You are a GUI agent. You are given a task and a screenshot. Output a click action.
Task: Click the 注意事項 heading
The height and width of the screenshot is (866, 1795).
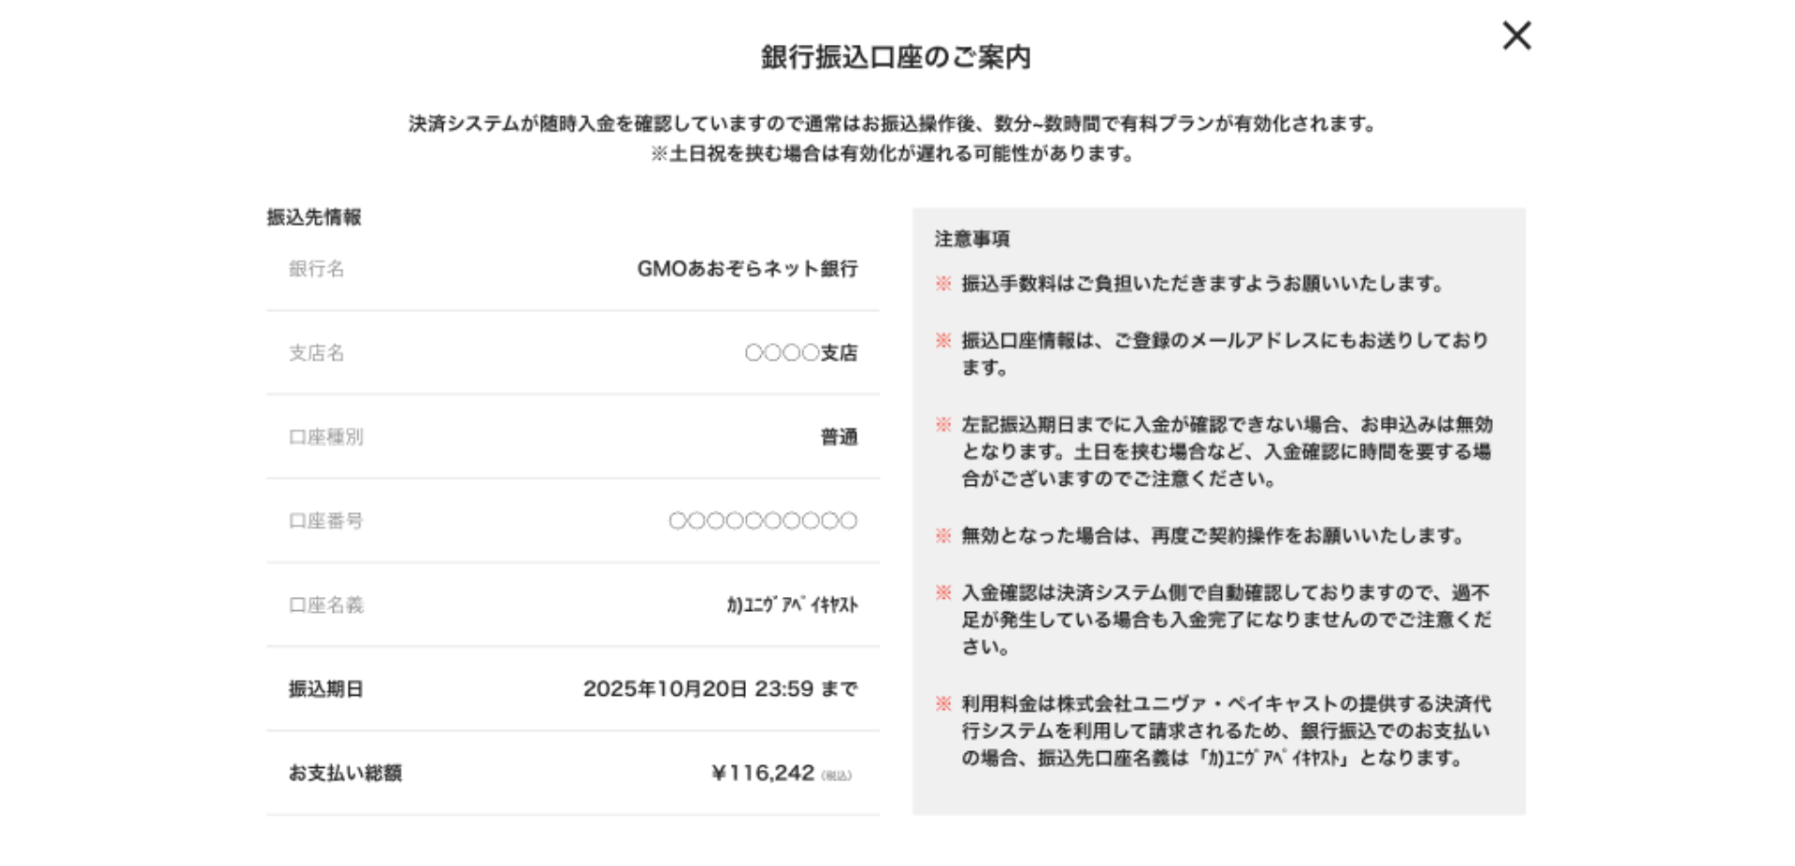(x=972, y=239)
